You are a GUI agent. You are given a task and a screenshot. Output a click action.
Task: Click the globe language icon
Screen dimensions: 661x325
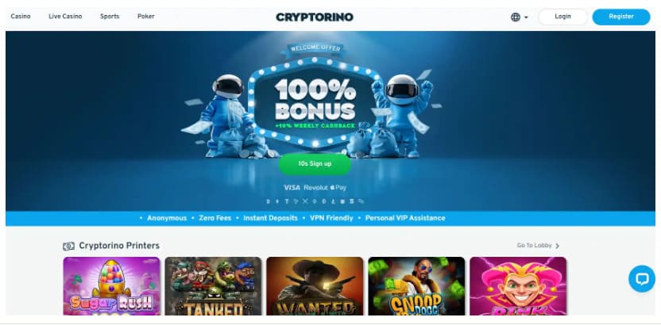[x=515, y=17]
